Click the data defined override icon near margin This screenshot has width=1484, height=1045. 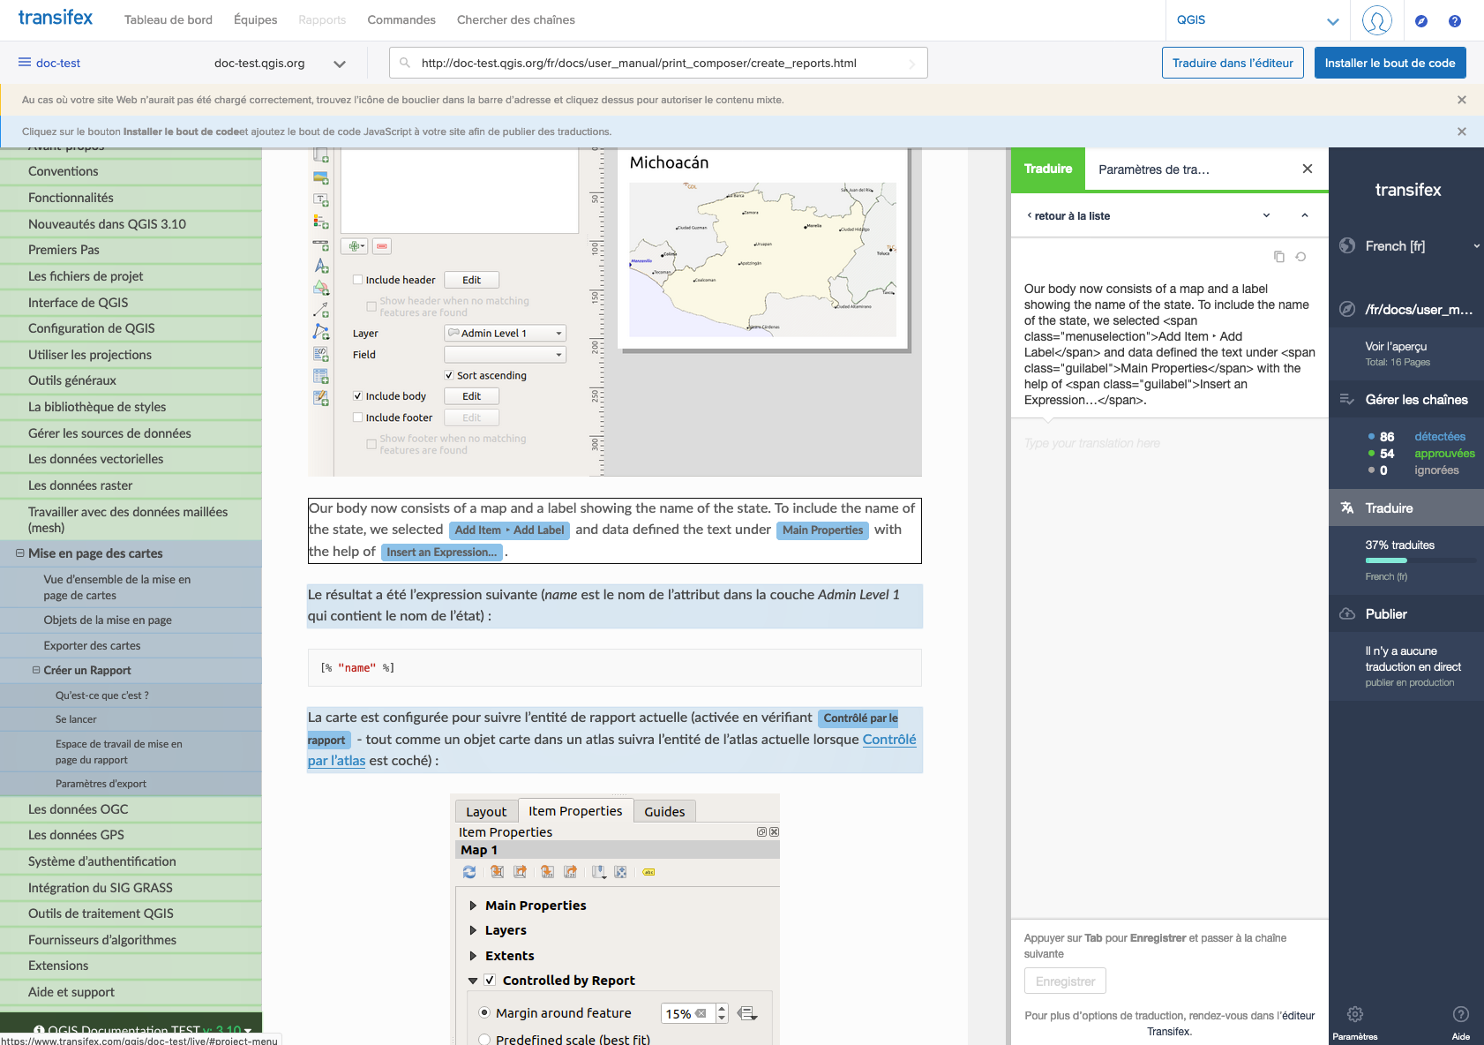point(747,1013)
